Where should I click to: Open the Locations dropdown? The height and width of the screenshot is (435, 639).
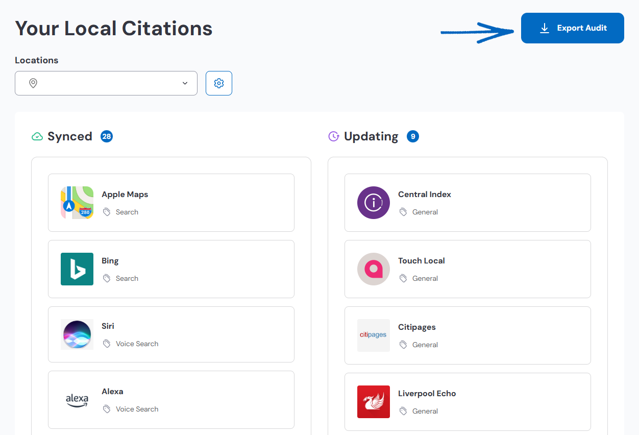[106, 83]
